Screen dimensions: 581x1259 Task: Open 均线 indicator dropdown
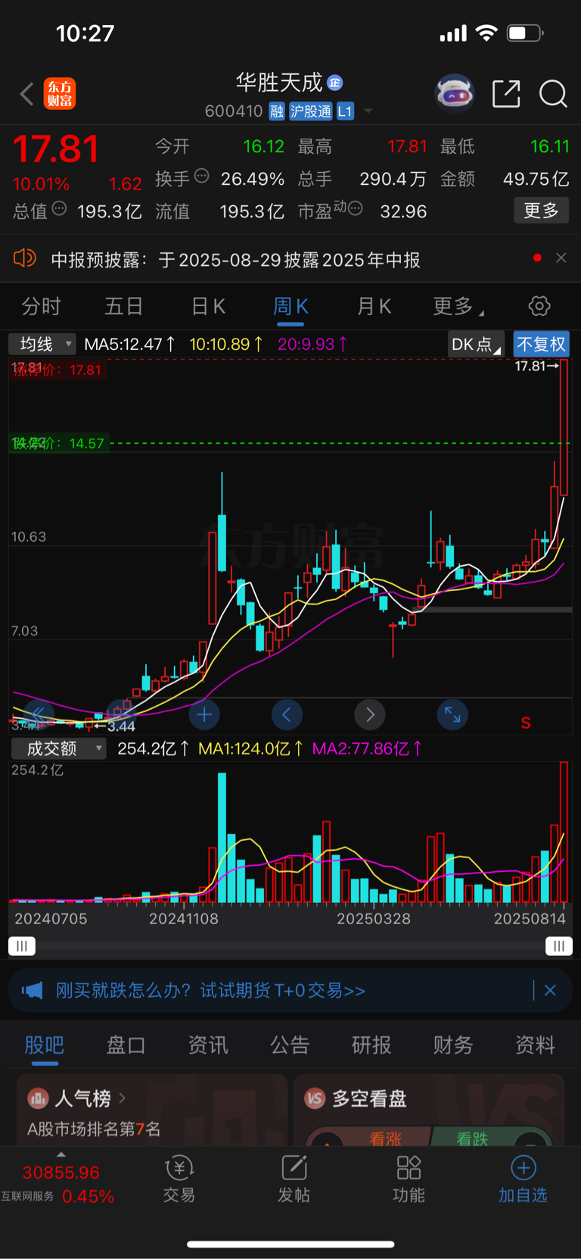pos(42,344)
